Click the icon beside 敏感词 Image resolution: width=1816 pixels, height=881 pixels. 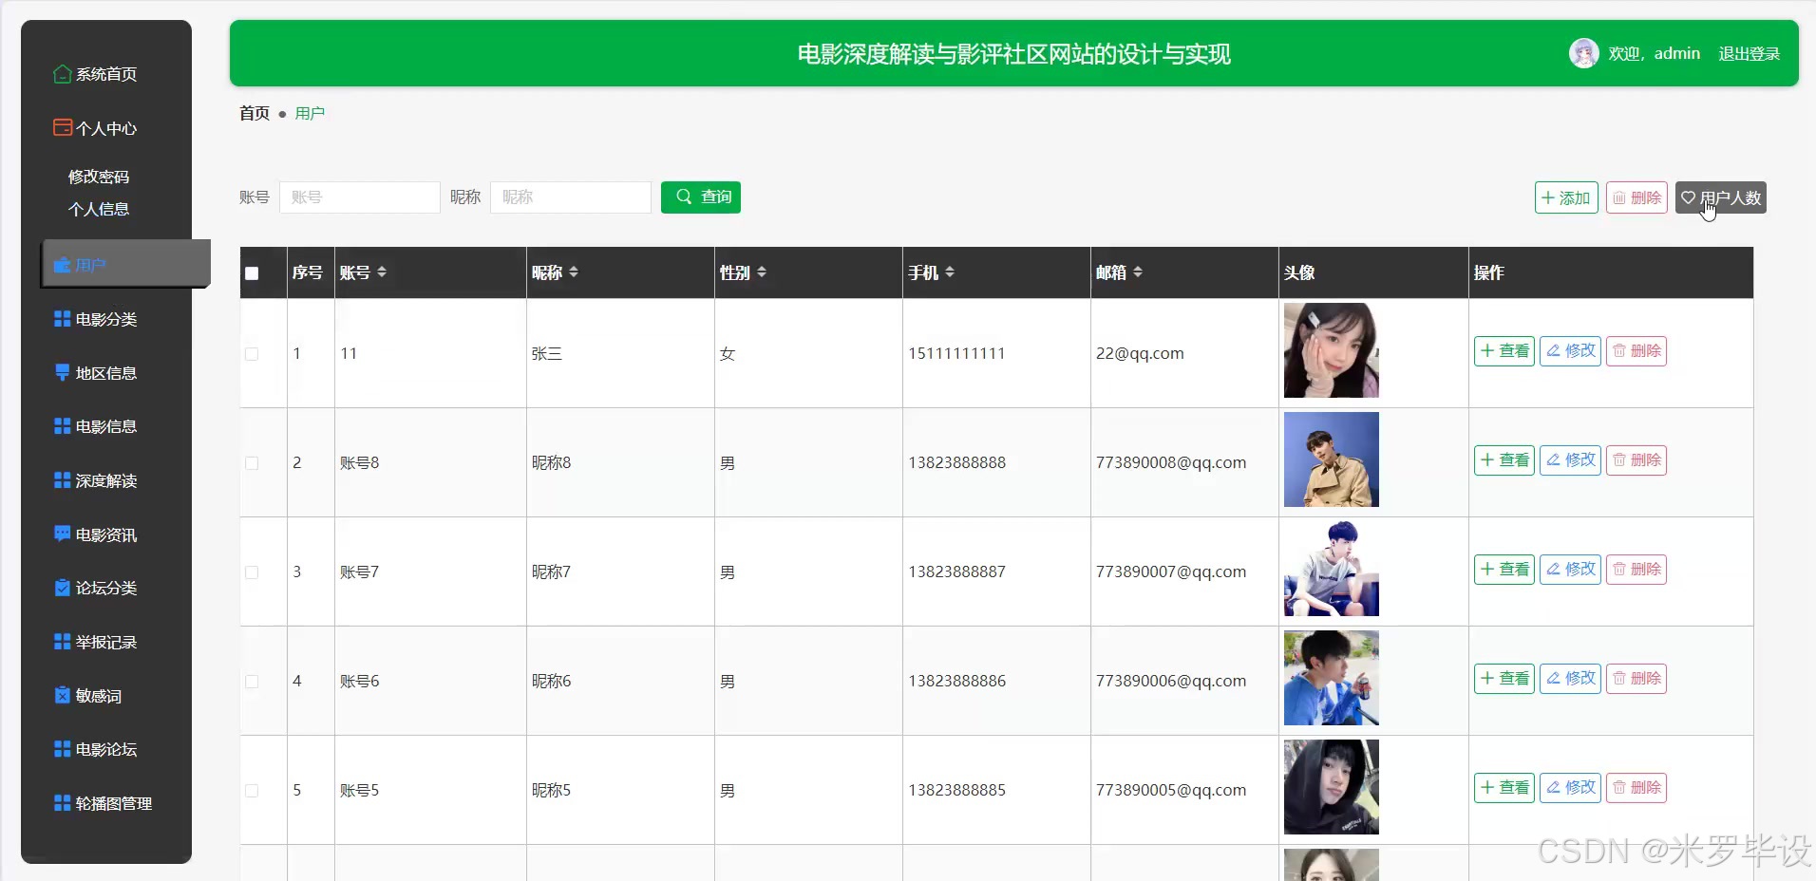[x=63, y=695]
